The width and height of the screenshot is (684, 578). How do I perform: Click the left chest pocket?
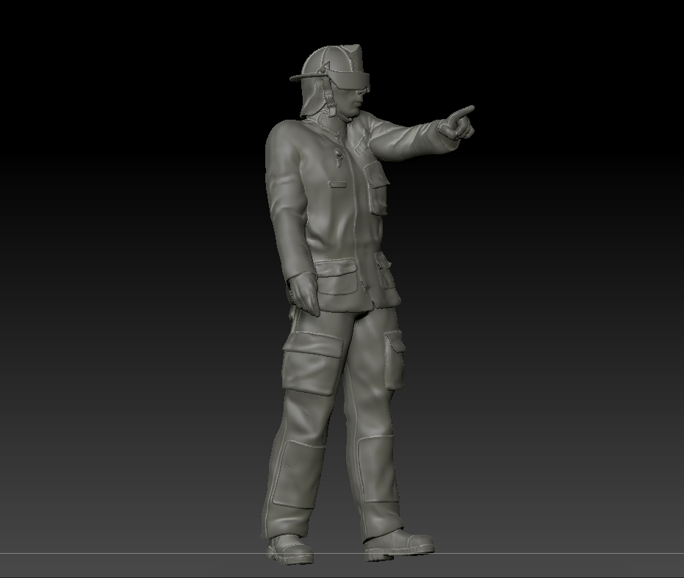[x=377, y=176]
